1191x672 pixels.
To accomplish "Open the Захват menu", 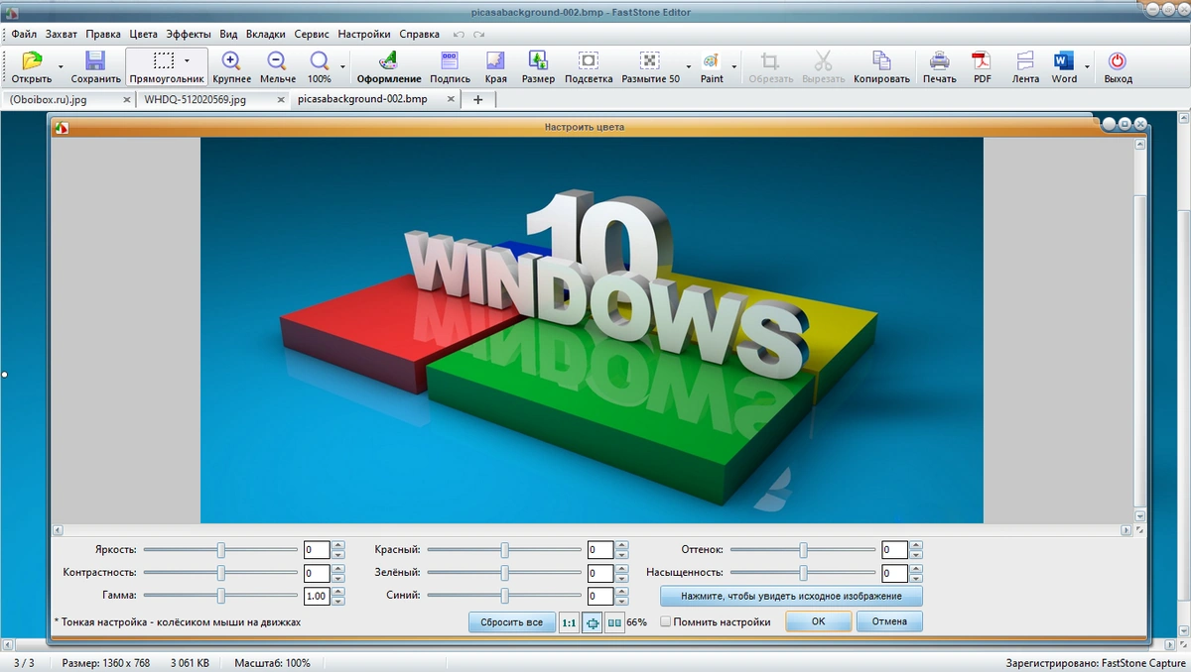I will (62, 34).
